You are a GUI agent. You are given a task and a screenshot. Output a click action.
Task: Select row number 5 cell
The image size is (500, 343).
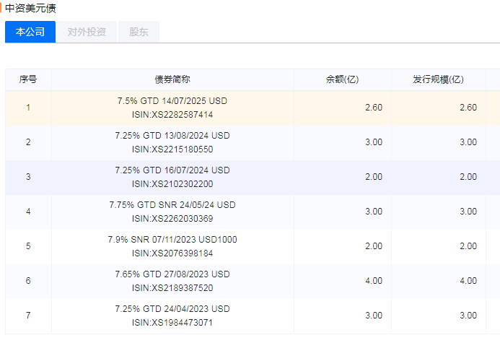click(28, 246)
